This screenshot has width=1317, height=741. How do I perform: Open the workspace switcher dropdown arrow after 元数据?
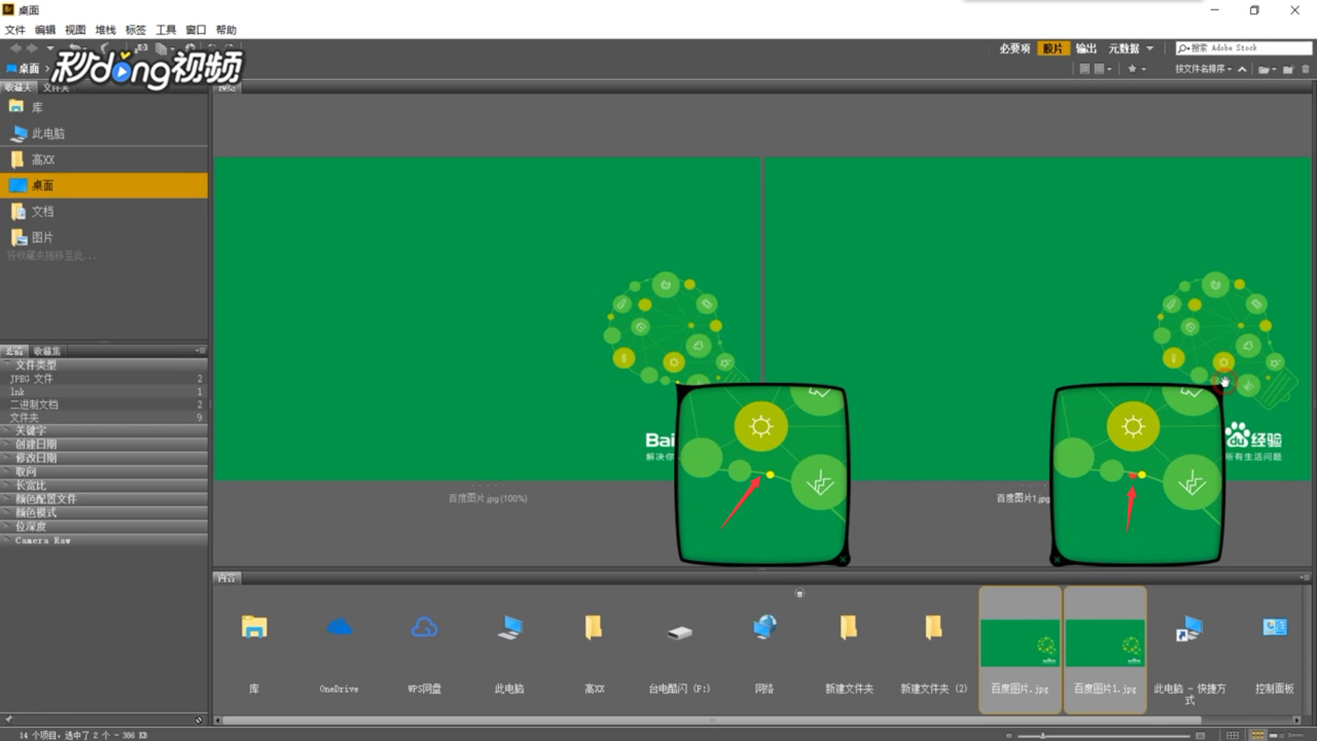(x=1150, y=48)
